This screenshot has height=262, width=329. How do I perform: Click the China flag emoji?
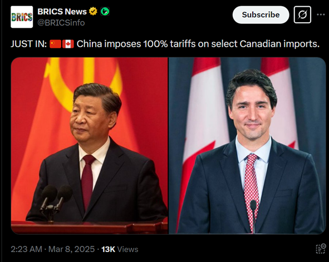click(56, 44)
